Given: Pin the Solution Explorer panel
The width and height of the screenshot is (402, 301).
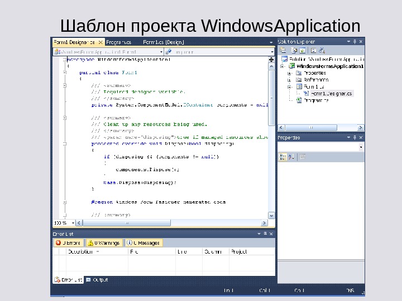Looking at the screenshot, I should click(355, 41).
